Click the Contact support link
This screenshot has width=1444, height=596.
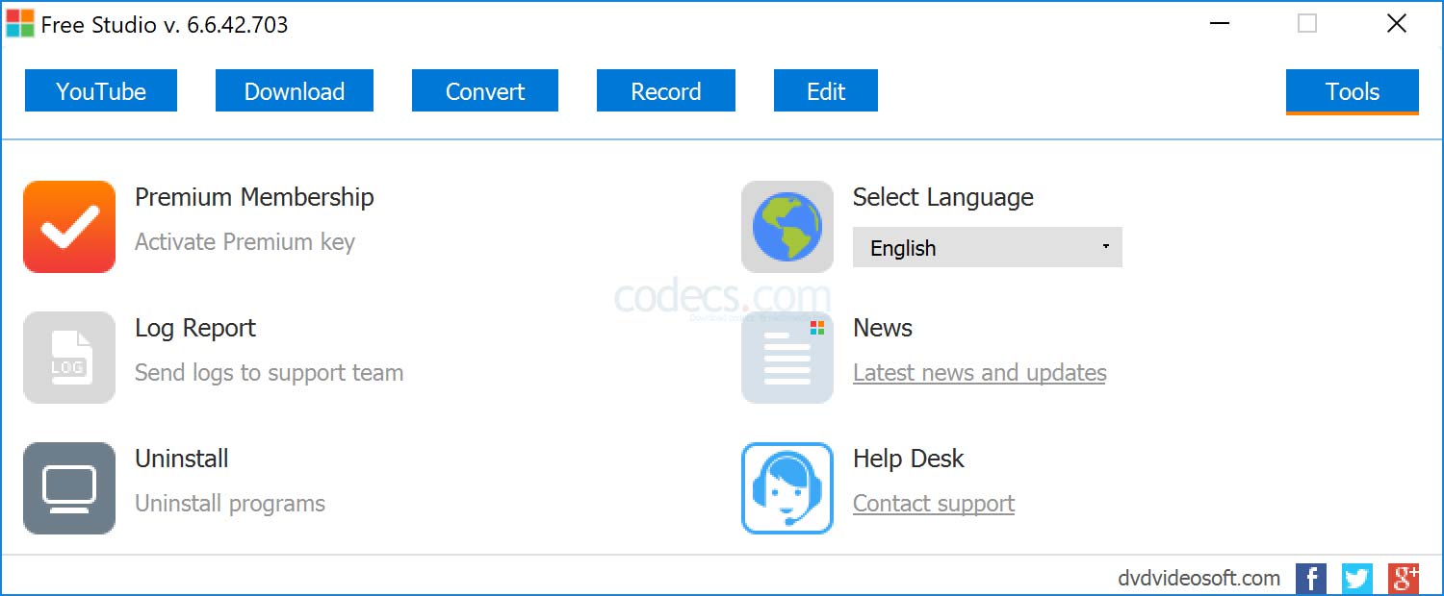934,504
